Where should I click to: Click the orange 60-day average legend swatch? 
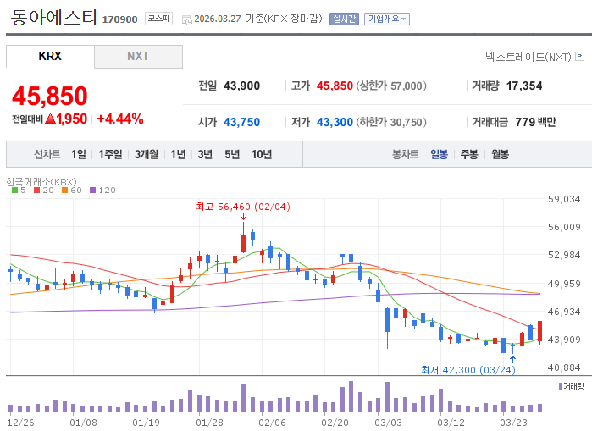click(x=64, y=191)
